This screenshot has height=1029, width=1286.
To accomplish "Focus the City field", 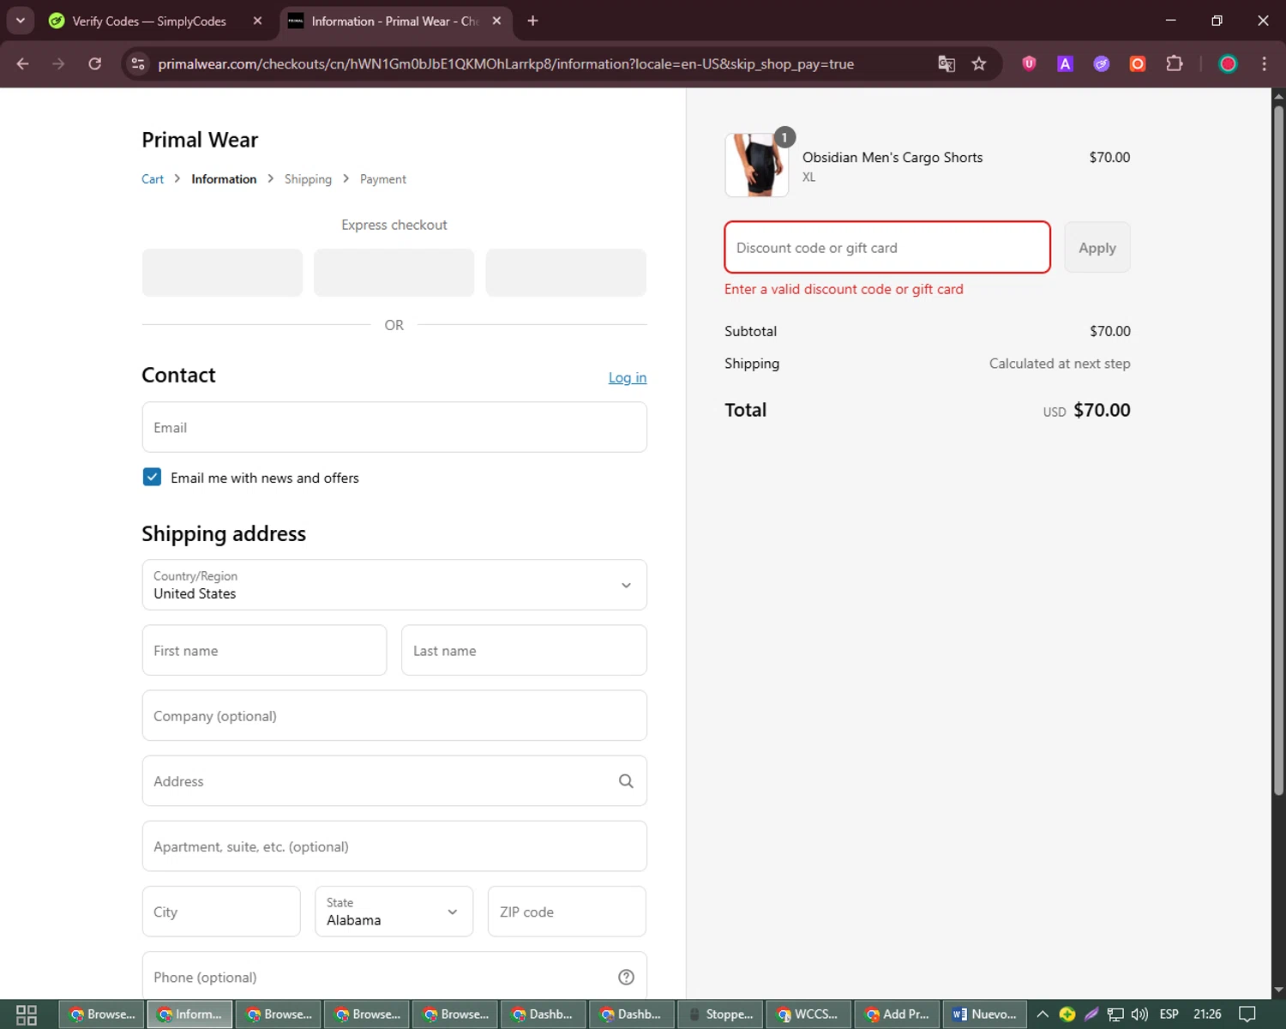I will tap(221, 912).
